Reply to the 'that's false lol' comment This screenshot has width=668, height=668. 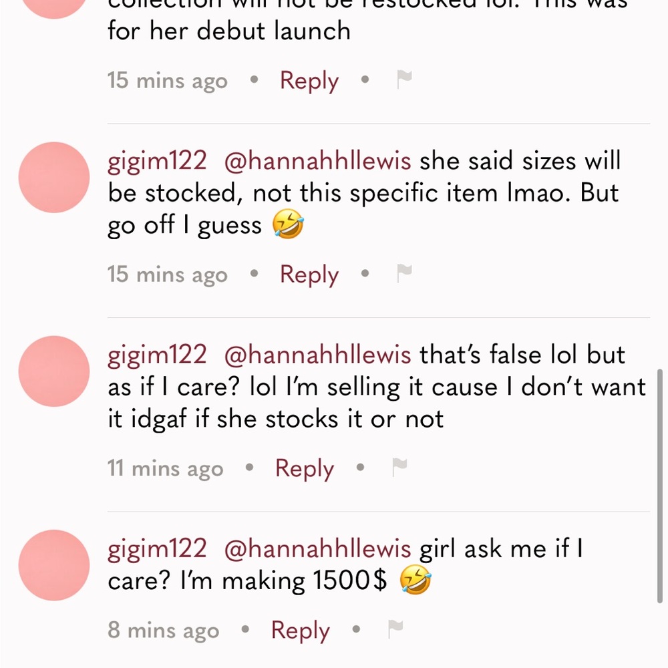[x=304, y=468]
